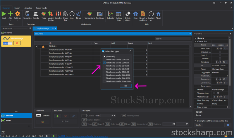Switch to the Analytics ribbon tab
This screenshot has height=138, width=234.
[x=28, y=8]
